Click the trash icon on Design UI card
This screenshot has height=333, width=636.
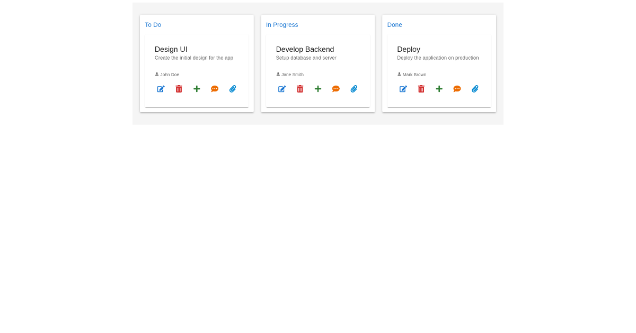tap(179, 89)
